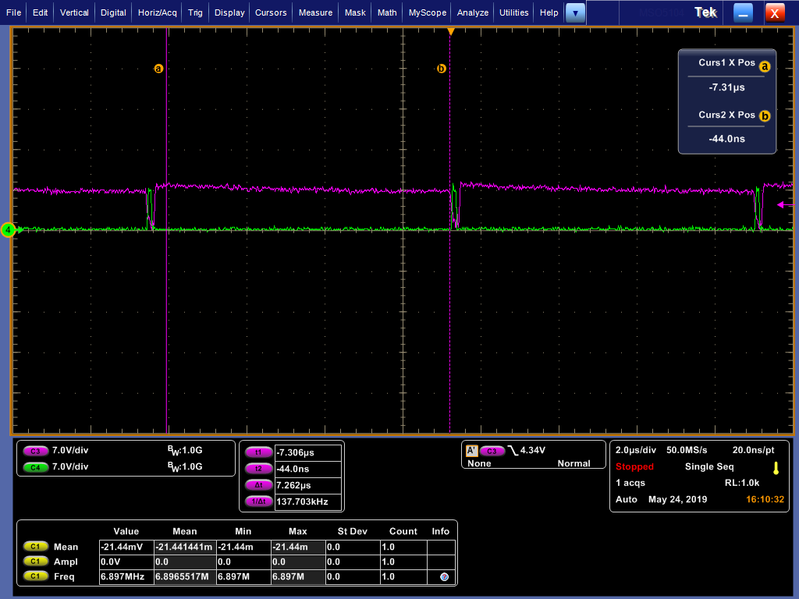
Task: Click the orange trigger position triangle marker
Action: pyautogui.click(x=450, y=31)
